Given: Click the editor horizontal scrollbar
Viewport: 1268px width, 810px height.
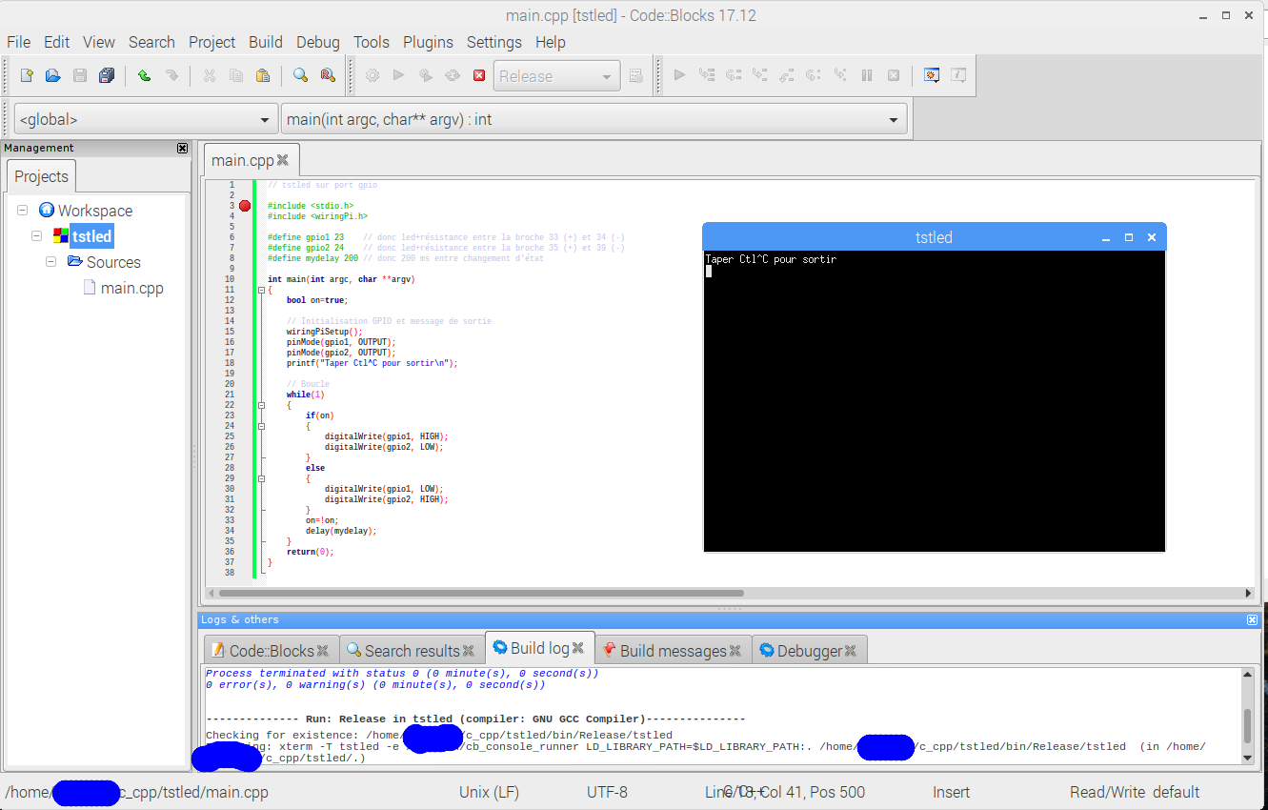Looking at the screenshot, I should [476, 593].
